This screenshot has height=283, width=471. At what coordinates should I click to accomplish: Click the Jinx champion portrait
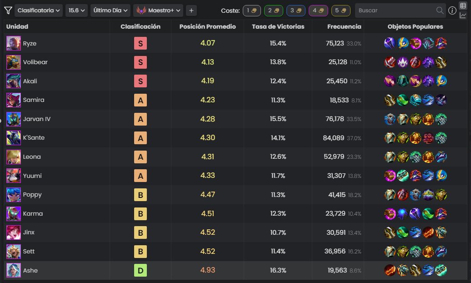click(14, 232)
